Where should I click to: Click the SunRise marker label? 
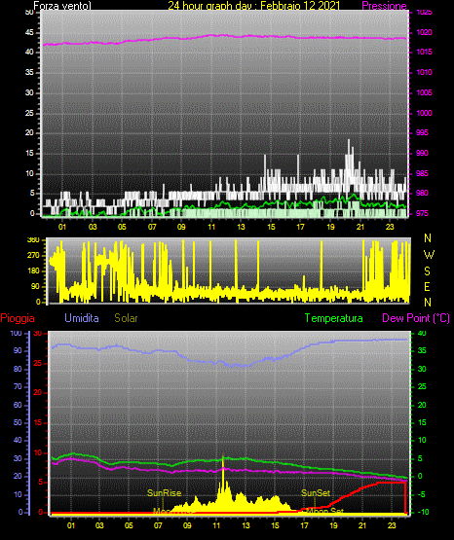tap(164, 493)
